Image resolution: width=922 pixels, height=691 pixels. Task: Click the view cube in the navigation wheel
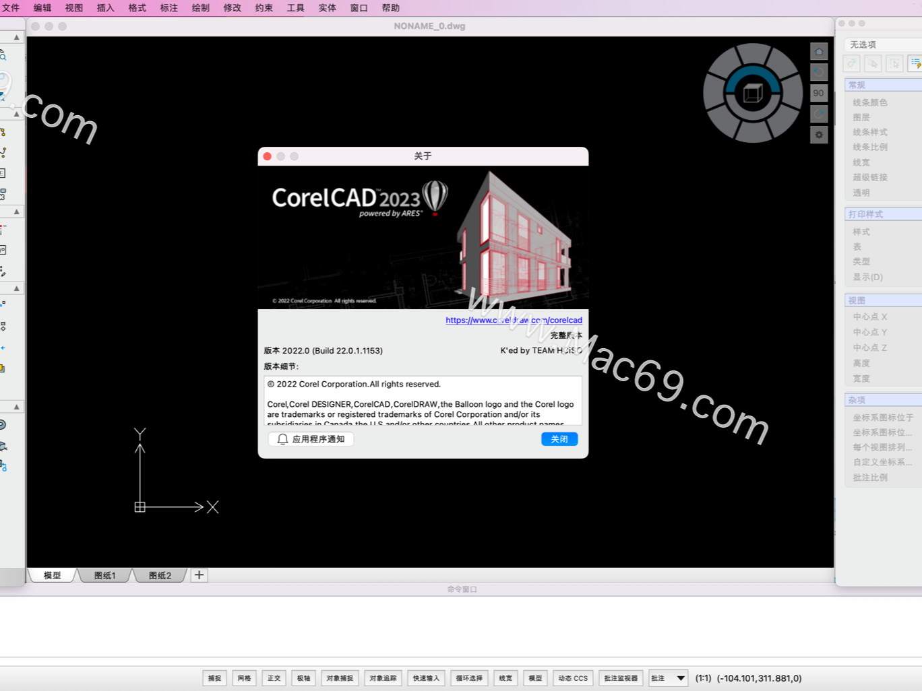(x=753, y=92)
